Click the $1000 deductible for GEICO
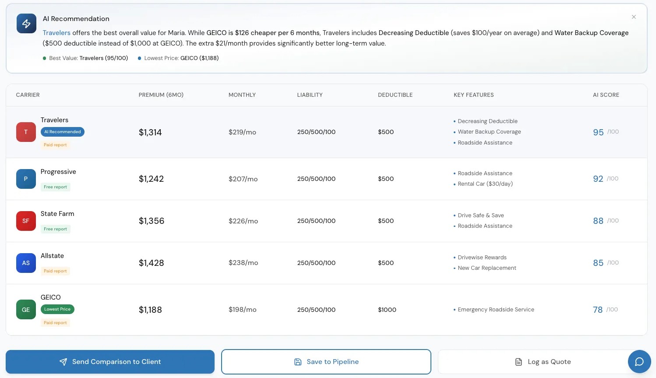Screen dimensions: 656x378 pyautogui.click(x=387, y=310)
